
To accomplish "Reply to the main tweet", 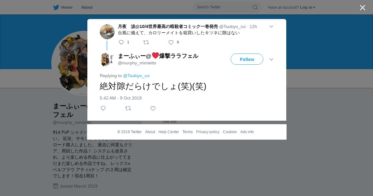I will (x=103, y=108).
